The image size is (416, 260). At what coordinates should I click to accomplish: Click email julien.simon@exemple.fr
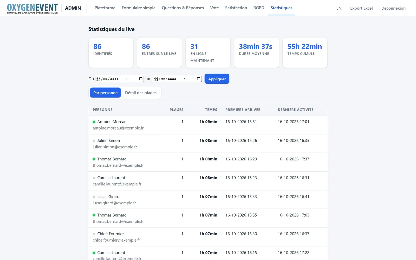click(x=115, y=147)
